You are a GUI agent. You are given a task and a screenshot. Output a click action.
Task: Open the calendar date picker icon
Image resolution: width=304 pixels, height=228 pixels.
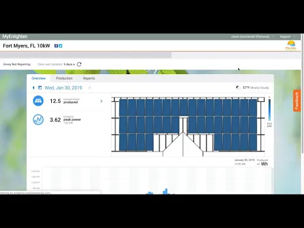coord(40,87)
